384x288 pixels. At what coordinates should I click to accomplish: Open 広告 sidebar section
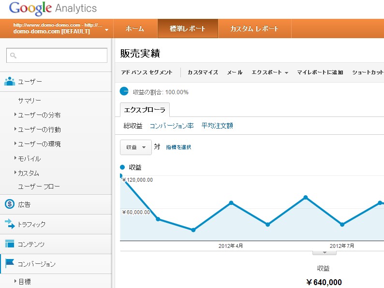coord(56,204)
